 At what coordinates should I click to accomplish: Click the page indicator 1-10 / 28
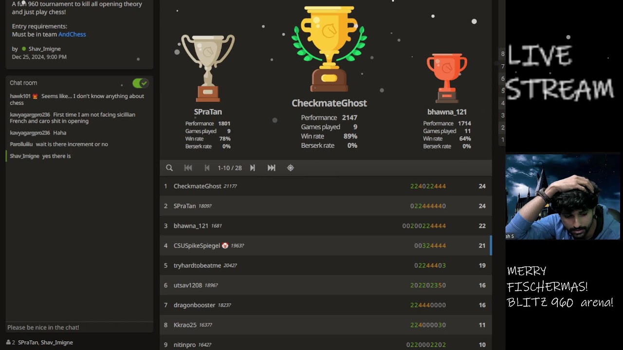pyautogui.click(x=230, y=168)
